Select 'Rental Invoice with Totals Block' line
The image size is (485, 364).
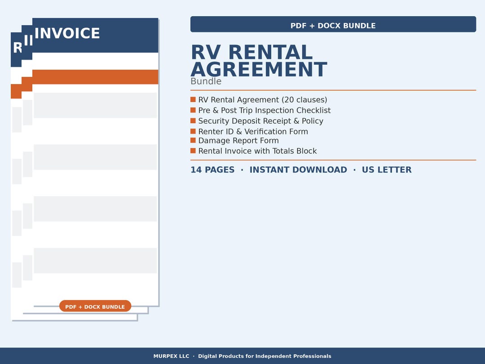(x=257, y=151)
